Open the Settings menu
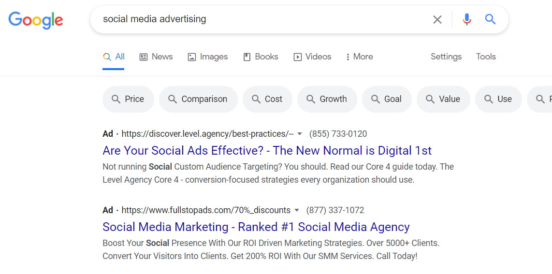552x274 pixels. pos(446,57)
